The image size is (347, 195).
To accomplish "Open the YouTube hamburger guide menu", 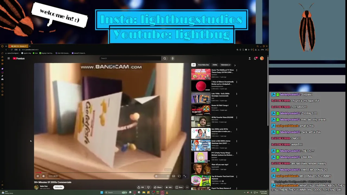I will click(9, 58).
